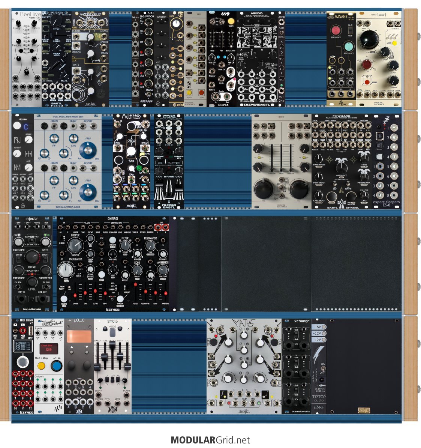
Task: Click the large PITCH knob on Bastl Pizza
Action: (x=57, y=21)
